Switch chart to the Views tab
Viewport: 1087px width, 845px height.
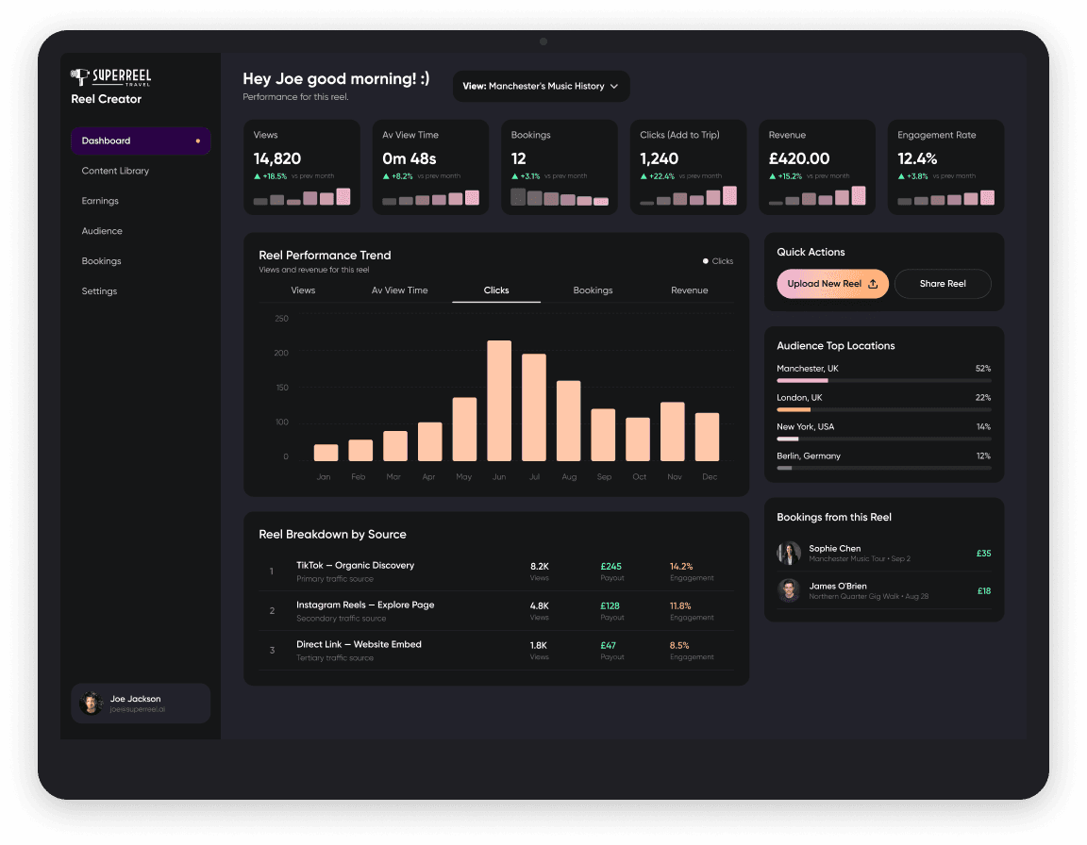point(303,290)
